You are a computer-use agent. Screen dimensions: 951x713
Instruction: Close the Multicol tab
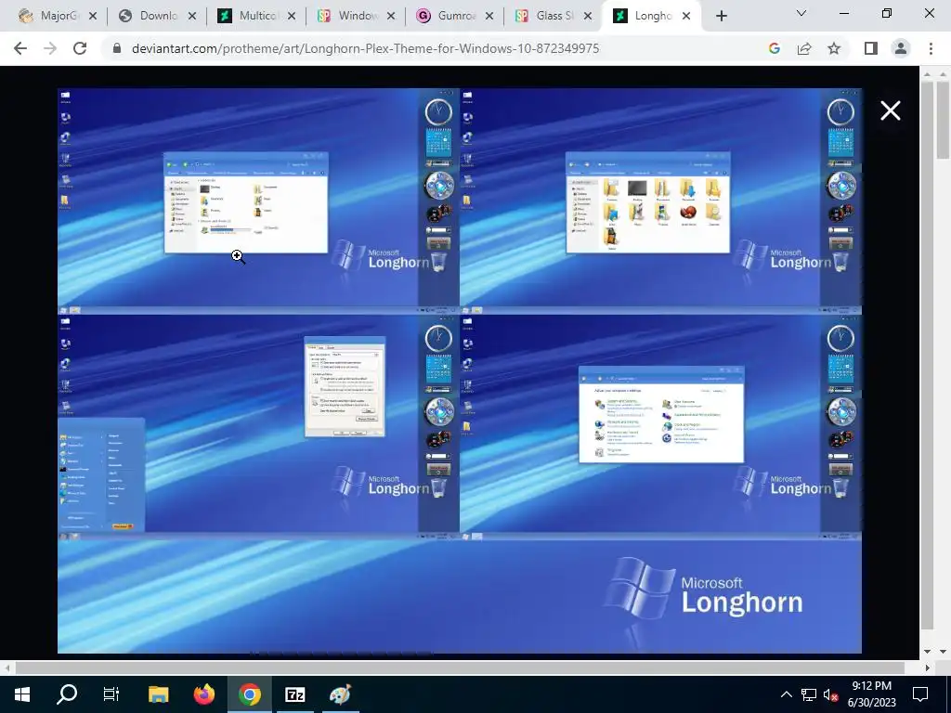tap(292, 16)
